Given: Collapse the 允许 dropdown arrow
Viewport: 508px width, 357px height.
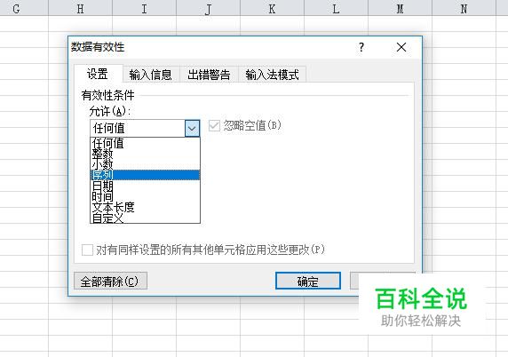Looking at the screenshot, I should click(x=192, y=128).
